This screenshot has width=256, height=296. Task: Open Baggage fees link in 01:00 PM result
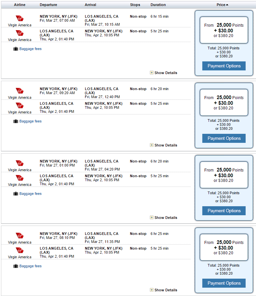30,194
